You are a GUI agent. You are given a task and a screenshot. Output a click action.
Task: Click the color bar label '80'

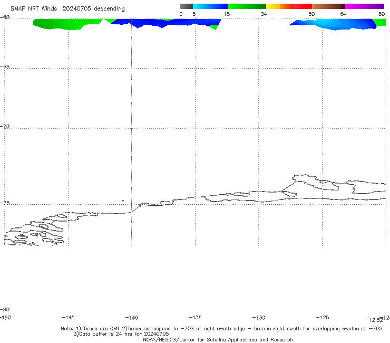pyautogui.click(x=382, y=14)
